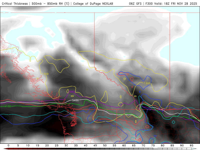
Task: Click the red 2840 contour label
Action: (x=60, y=107)
